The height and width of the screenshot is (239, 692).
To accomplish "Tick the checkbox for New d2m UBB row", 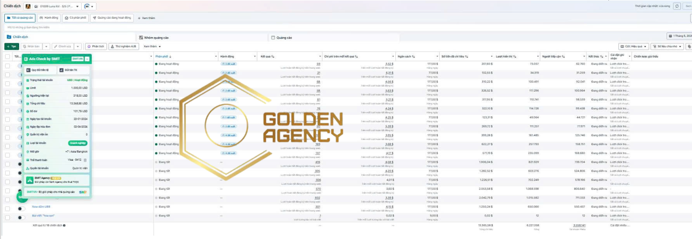I will (7, 208).
